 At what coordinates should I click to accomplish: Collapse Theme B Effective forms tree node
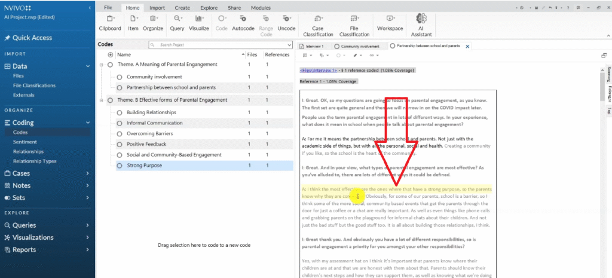[102, 100]
